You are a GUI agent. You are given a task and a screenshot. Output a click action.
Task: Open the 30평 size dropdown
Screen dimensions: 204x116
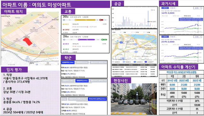pos(198,8)
